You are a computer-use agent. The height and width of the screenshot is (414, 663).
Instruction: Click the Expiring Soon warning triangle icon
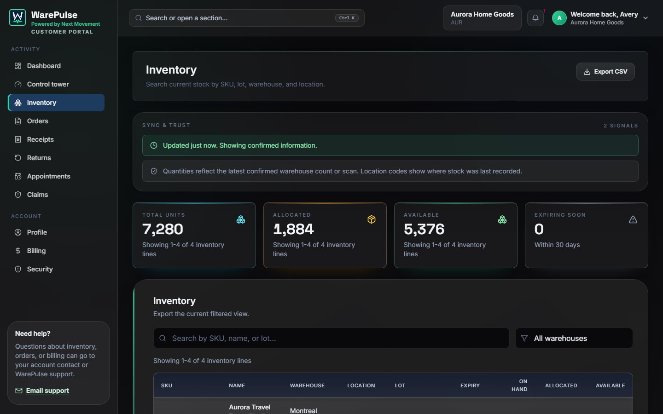click(x=633, y=219)
